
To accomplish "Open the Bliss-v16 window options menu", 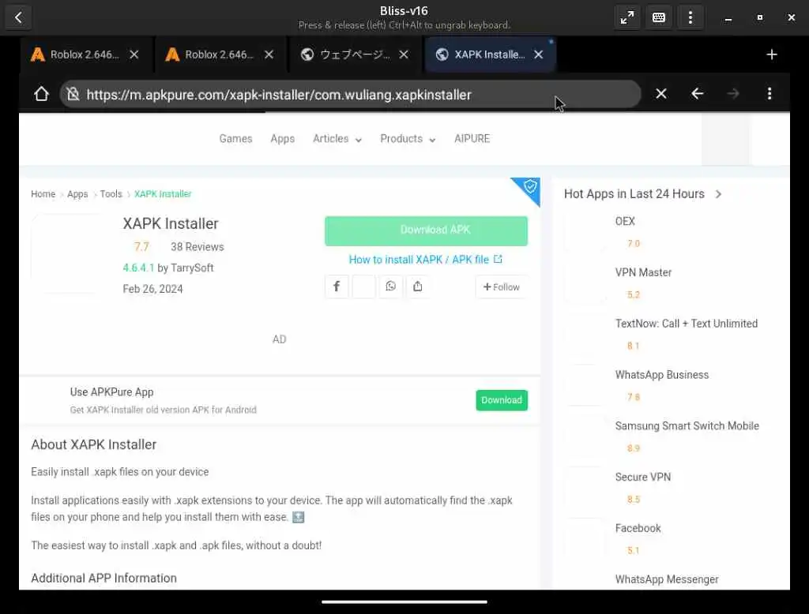I will tap(690, 17).
